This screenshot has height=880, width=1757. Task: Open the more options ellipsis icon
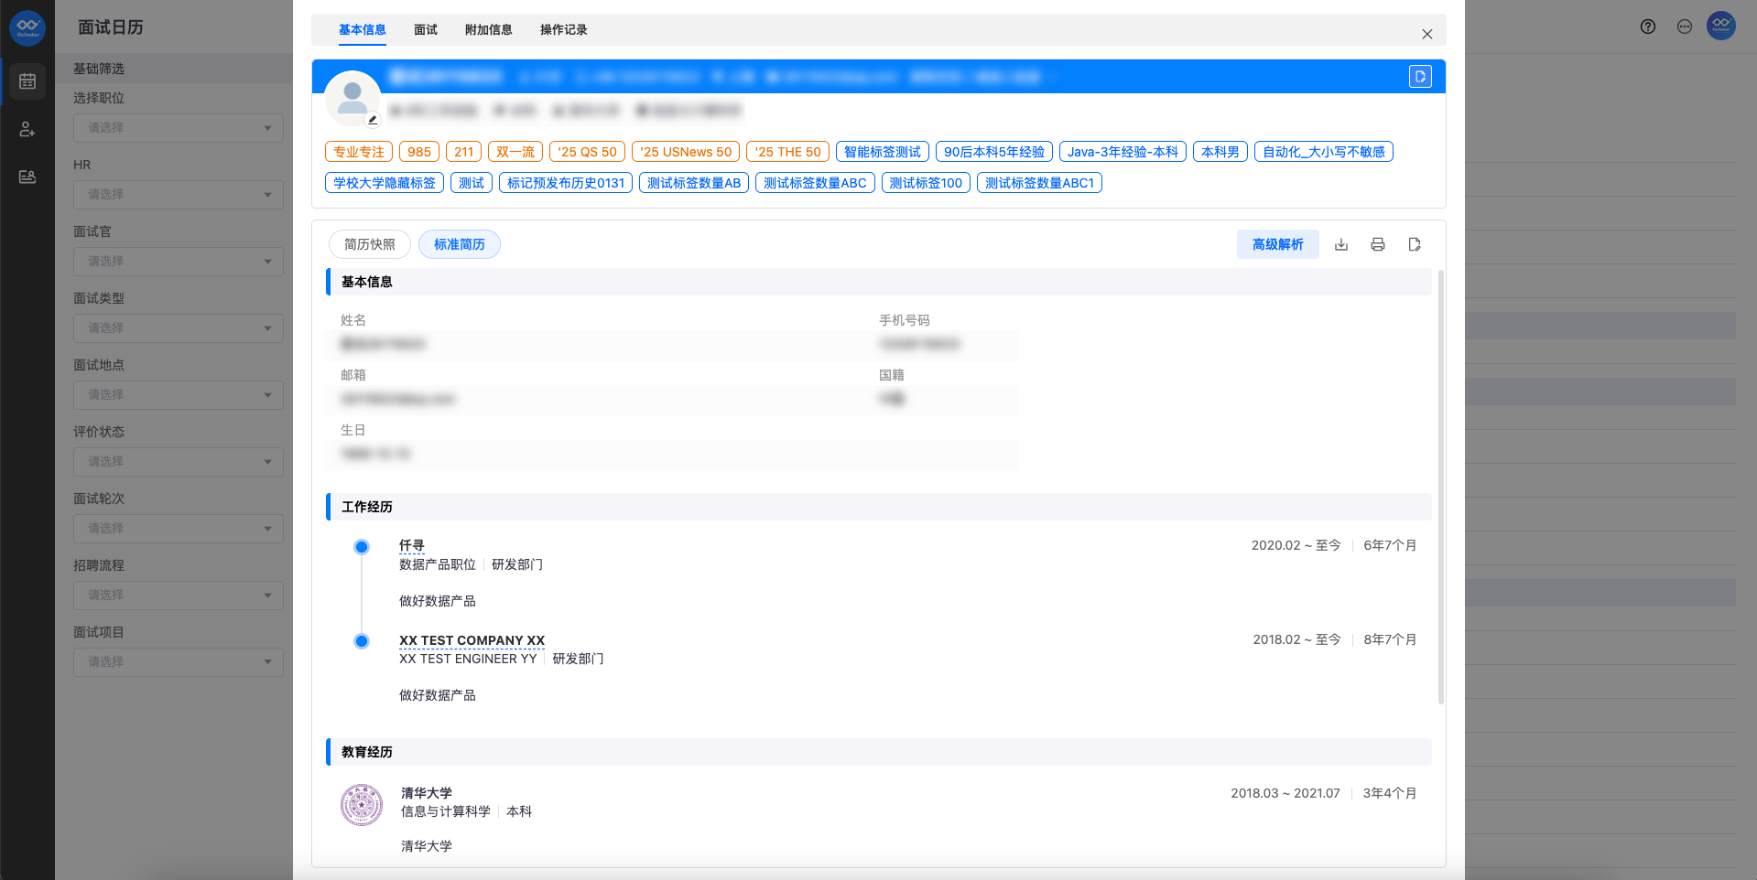click(x=1685, y=27)
